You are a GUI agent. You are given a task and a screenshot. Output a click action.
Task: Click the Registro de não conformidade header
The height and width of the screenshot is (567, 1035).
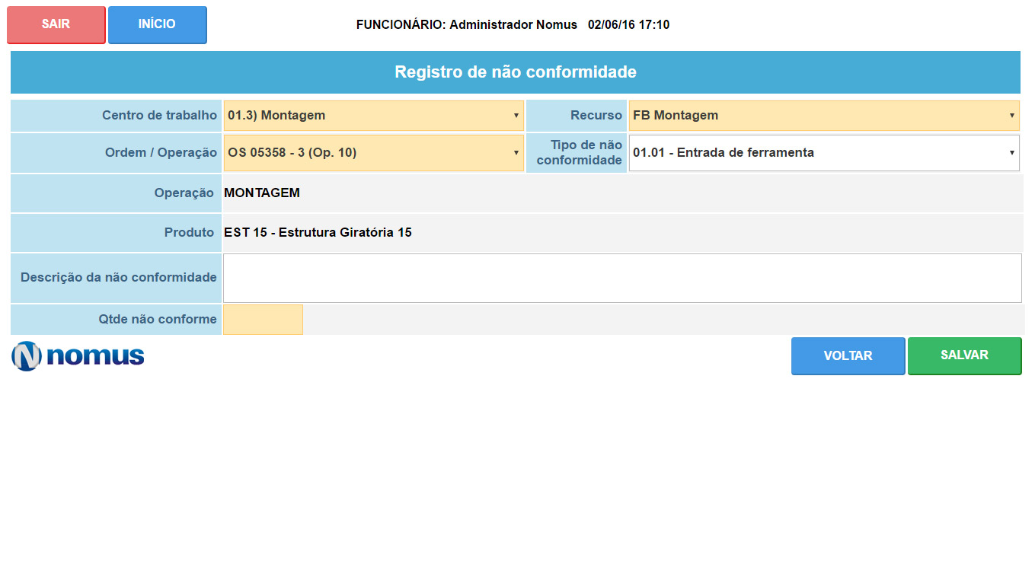(x=515, y=72)
